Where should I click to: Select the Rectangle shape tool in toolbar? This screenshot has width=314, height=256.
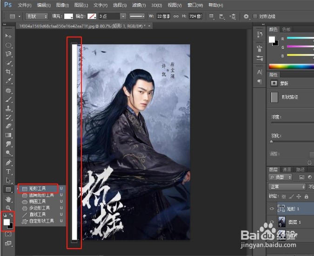[8, 190]
